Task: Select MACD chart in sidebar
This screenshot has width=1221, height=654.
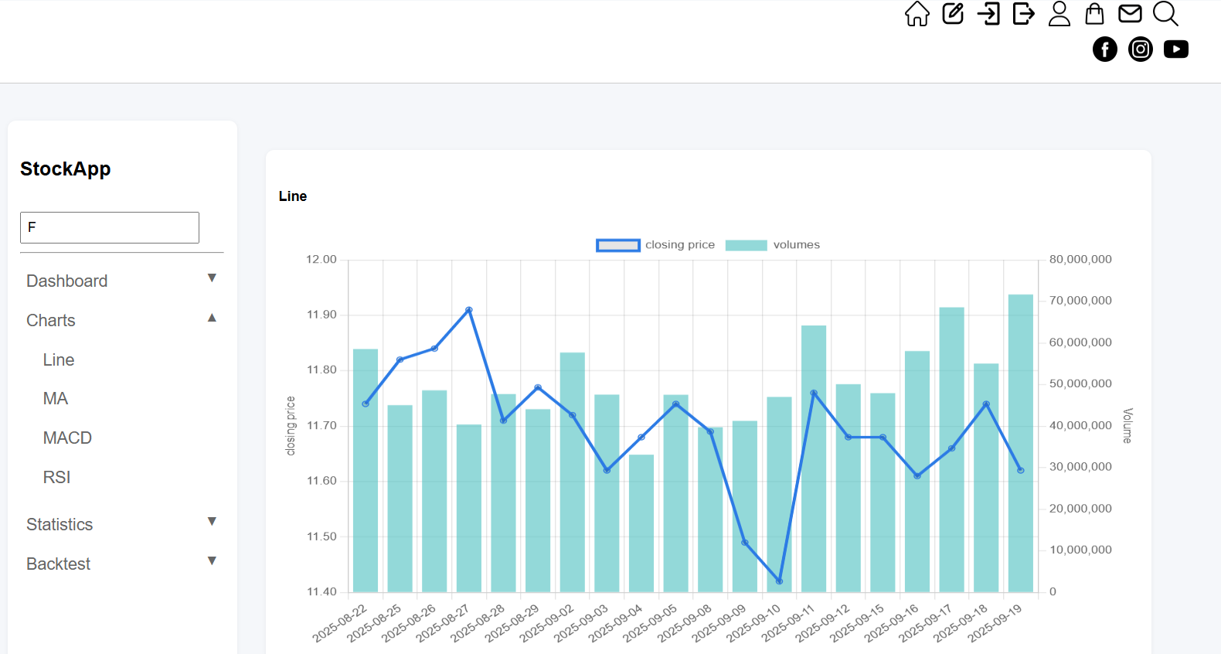Action: click(x=67, y=438)
